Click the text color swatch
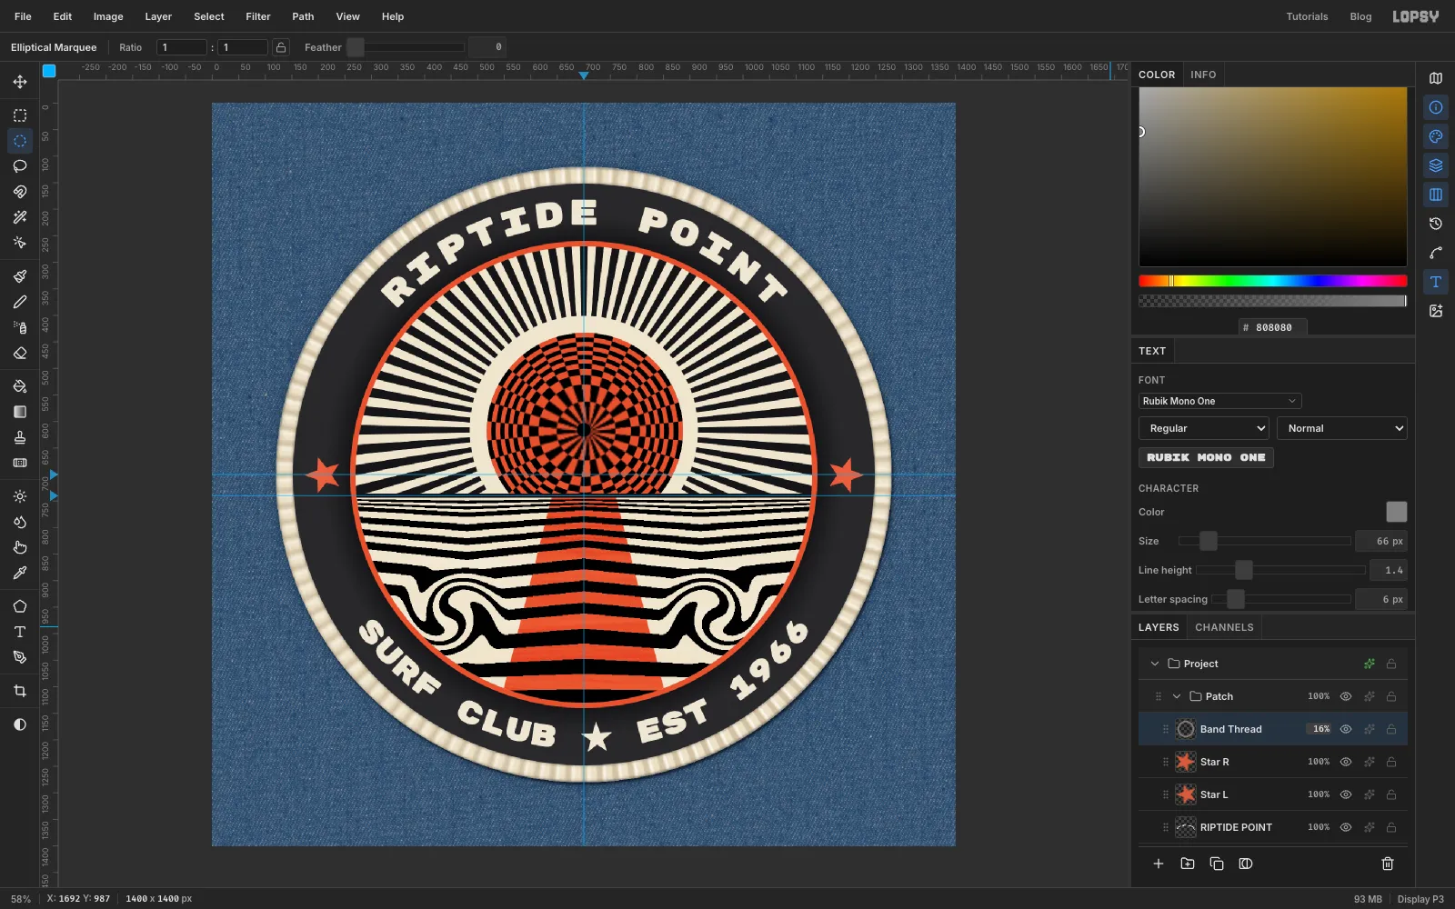1455x909 pixels. point(1396,512)
